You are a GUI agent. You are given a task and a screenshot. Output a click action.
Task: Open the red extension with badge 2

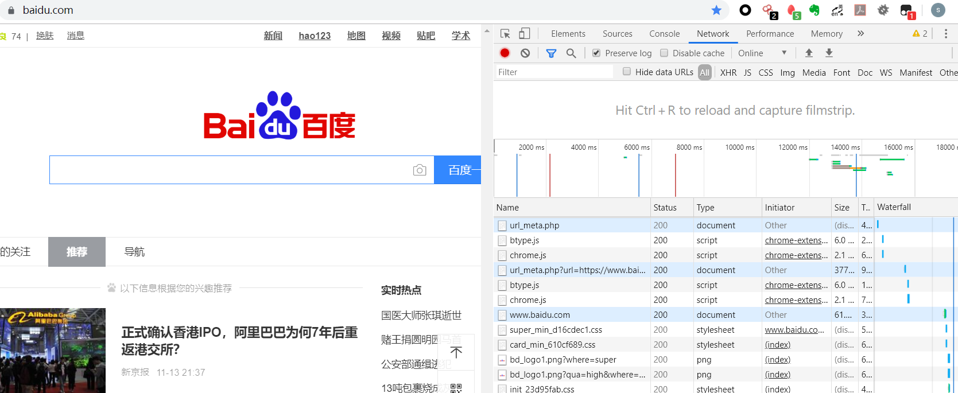pyautogui.click(x=769, y=11)
